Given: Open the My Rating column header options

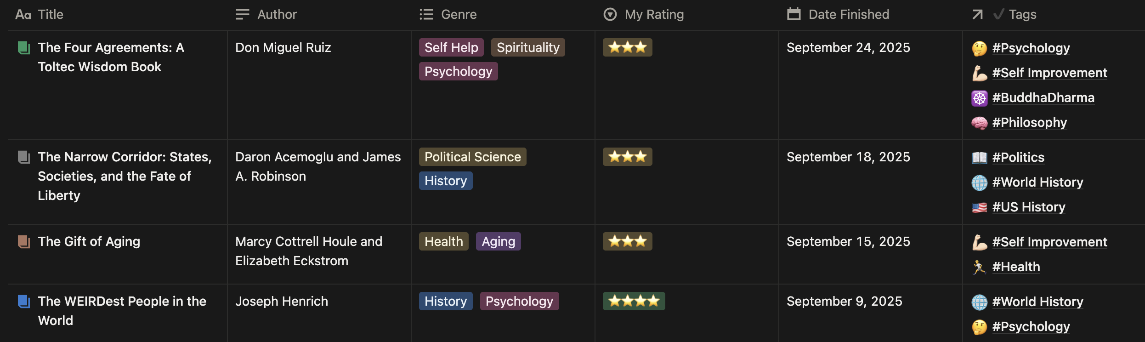Looking at the screenshot, I should 654,15.
